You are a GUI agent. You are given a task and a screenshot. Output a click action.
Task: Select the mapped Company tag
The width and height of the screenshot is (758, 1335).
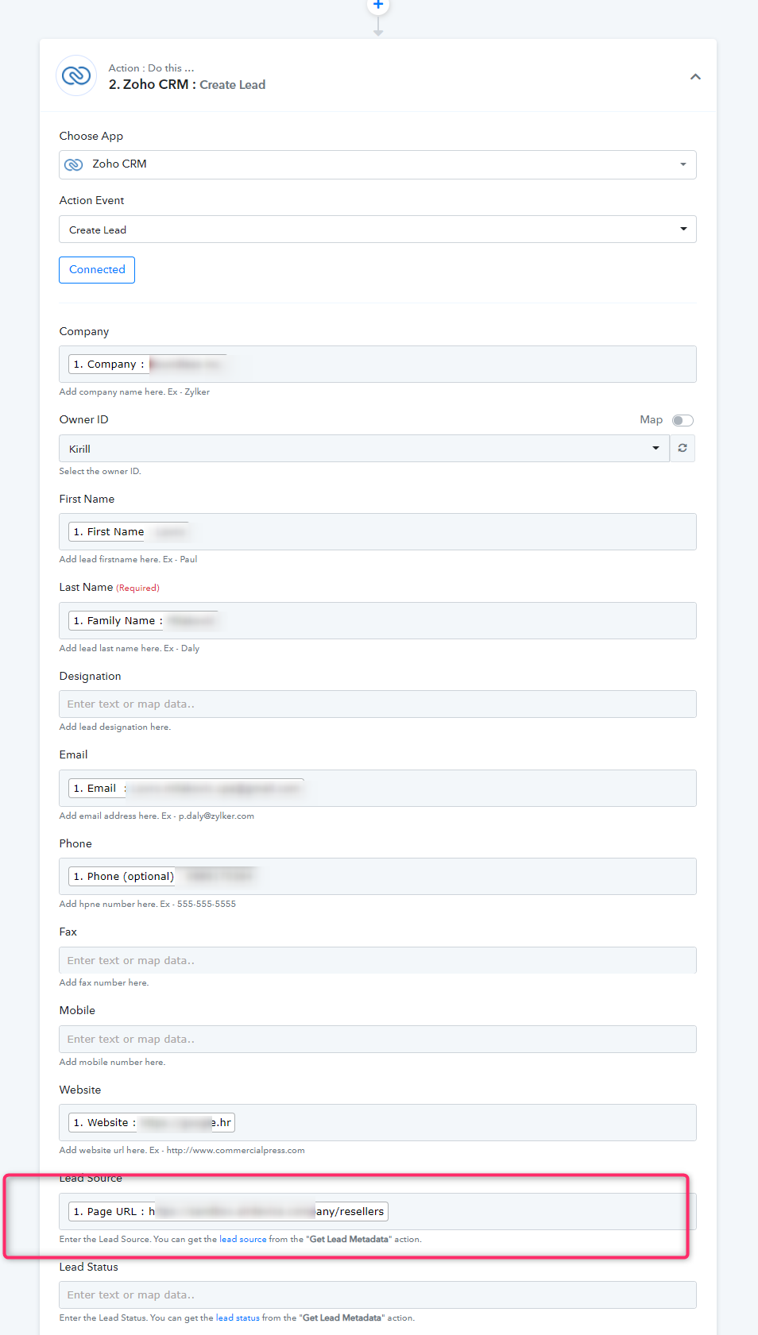148,365
